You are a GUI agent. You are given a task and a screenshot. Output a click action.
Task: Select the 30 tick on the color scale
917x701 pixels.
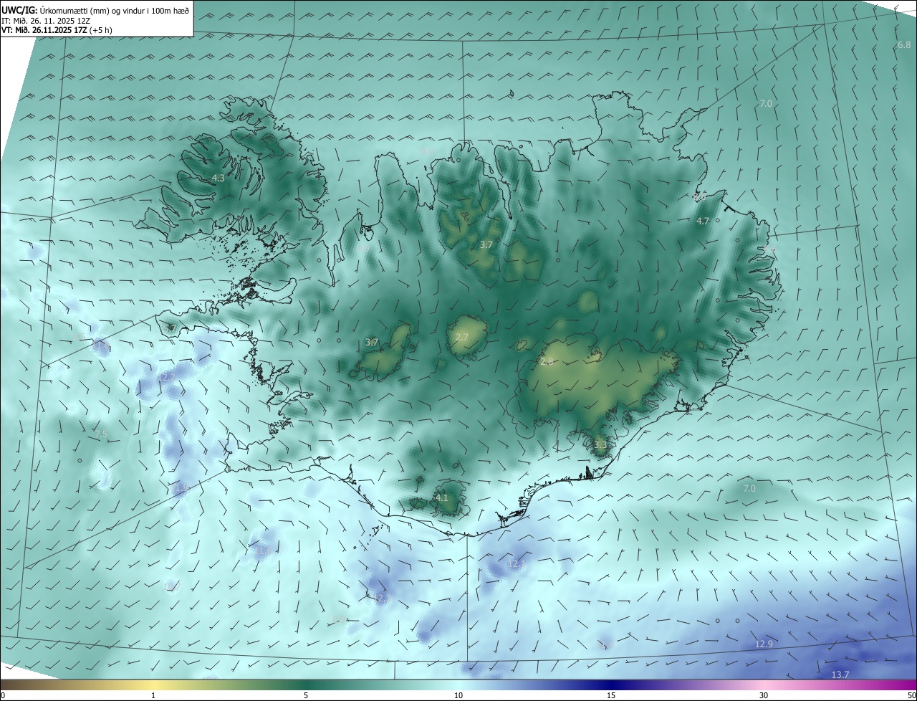pyautogui.click(x=764, y=695)
